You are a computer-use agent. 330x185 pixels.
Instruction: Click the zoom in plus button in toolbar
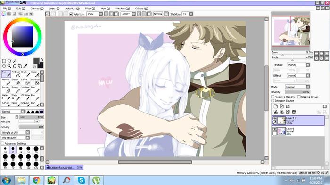111,14
